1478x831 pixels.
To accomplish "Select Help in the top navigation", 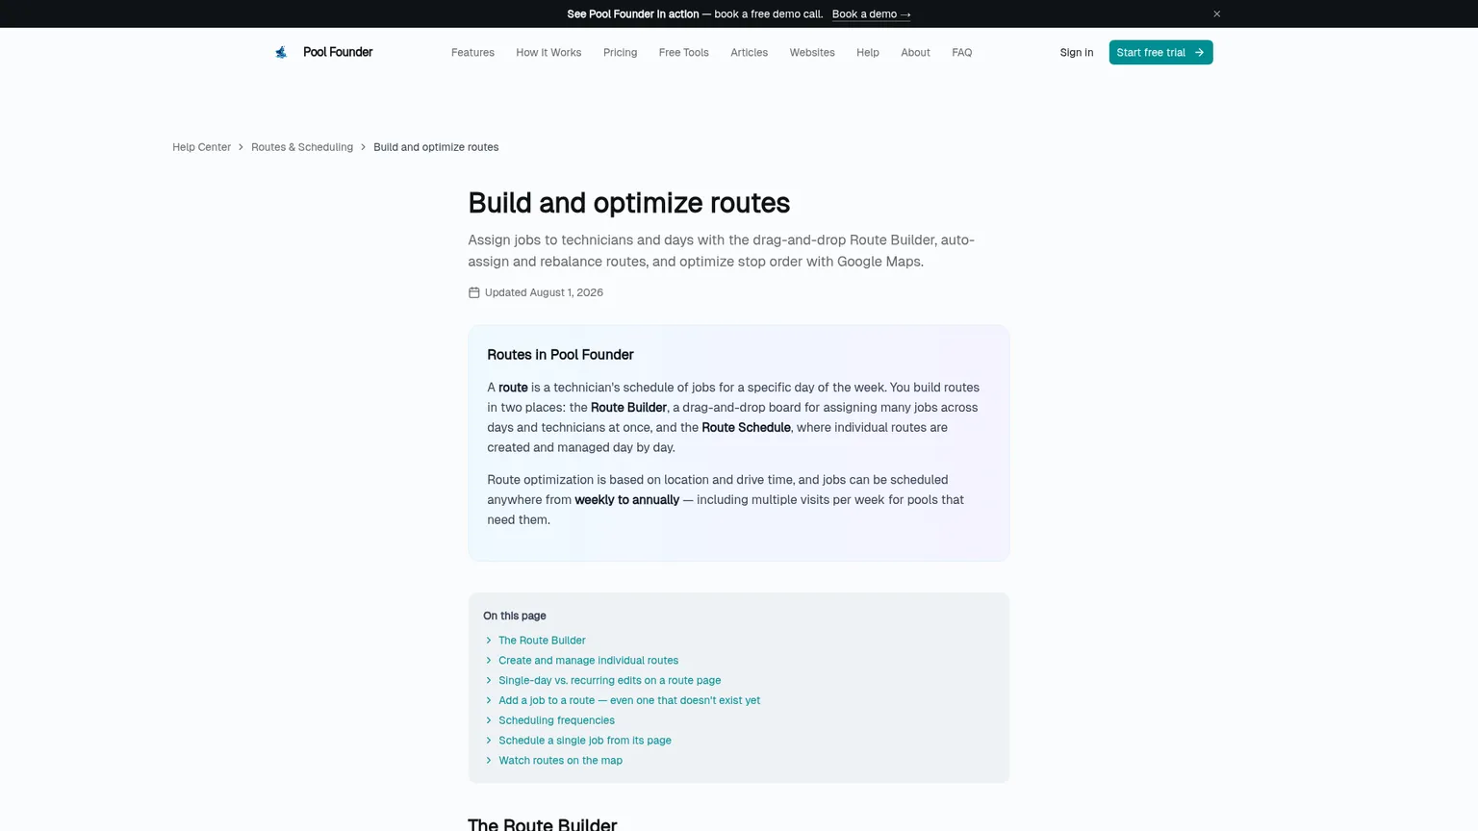I will coord(868,53).
